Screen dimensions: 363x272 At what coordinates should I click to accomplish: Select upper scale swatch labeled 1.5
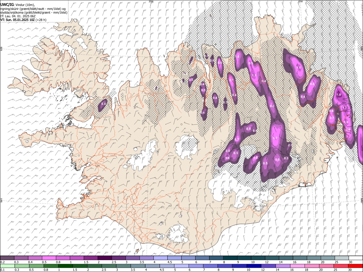pyautogui.click(x=91, y=258)
